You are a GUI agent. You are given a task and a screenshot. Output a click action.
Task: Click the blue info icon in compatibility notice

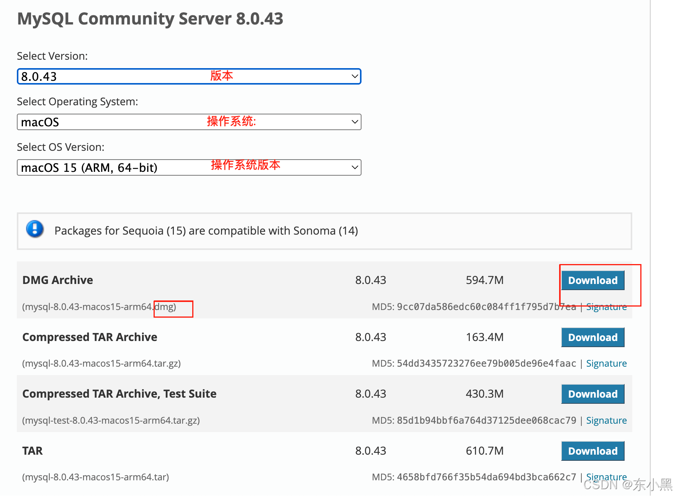coord(35,229)
